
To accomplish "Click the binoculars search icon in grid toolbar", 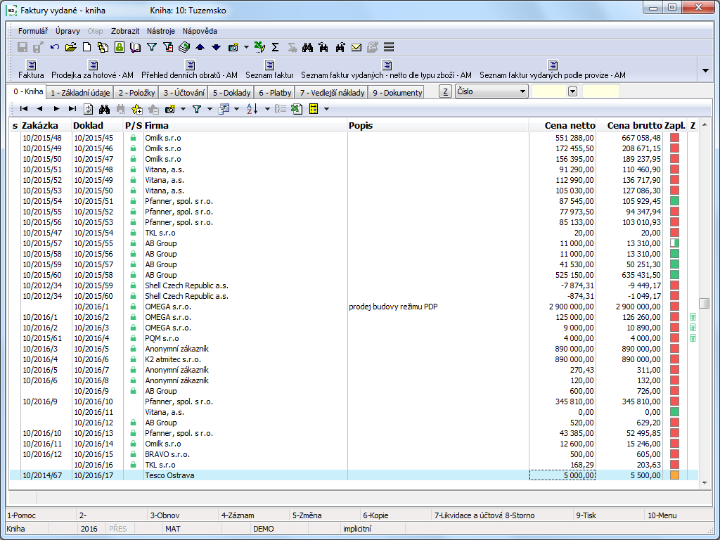I will tap(105, 109).
